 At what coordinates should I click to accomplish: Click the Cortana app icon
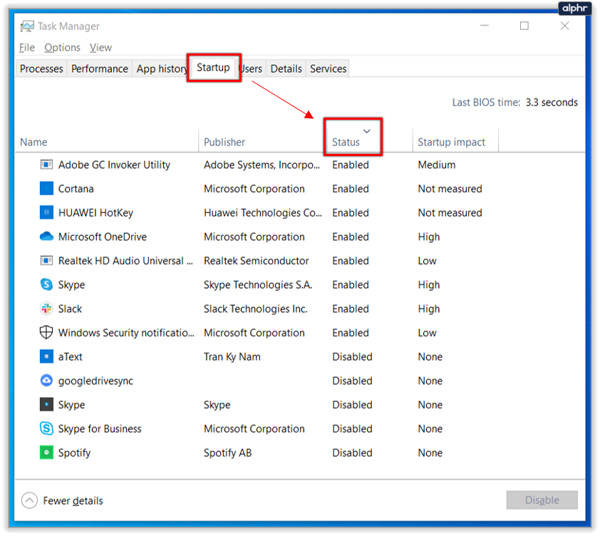point(46,188)
